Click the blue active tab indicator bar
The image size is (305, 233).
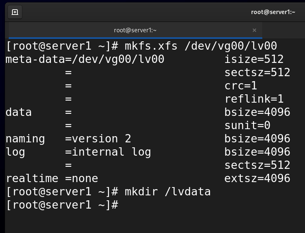pyautogui.click(x=136, y=38)
